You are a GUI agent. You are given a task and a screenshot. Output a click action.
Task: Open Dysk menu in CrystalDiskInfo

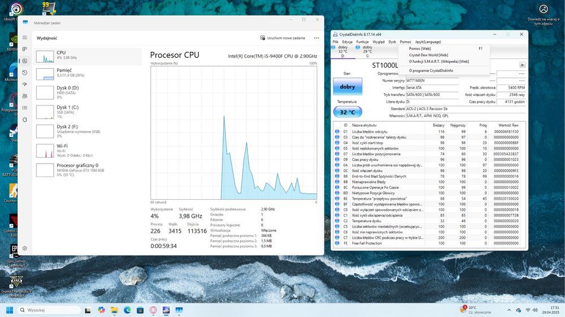pos(392,42)
